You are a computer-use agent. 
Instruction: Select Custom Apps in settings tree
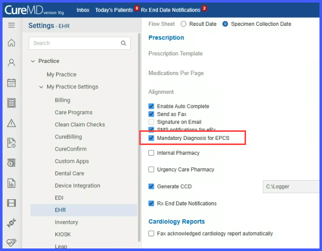(72, 161)
